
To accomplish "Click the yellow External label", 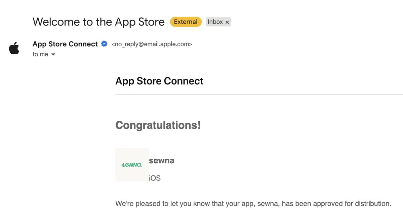I will (186, 22).
